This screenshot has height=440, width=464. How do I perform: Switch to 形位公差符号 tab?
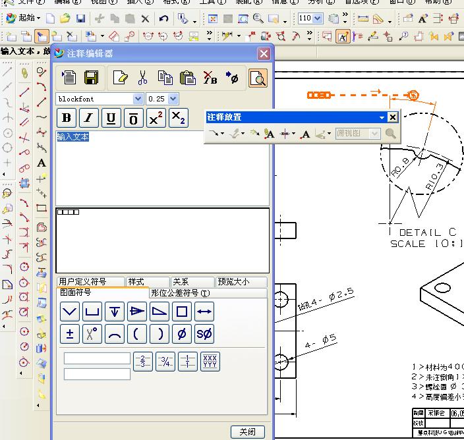pyautogui.click(x=208, y=293)
